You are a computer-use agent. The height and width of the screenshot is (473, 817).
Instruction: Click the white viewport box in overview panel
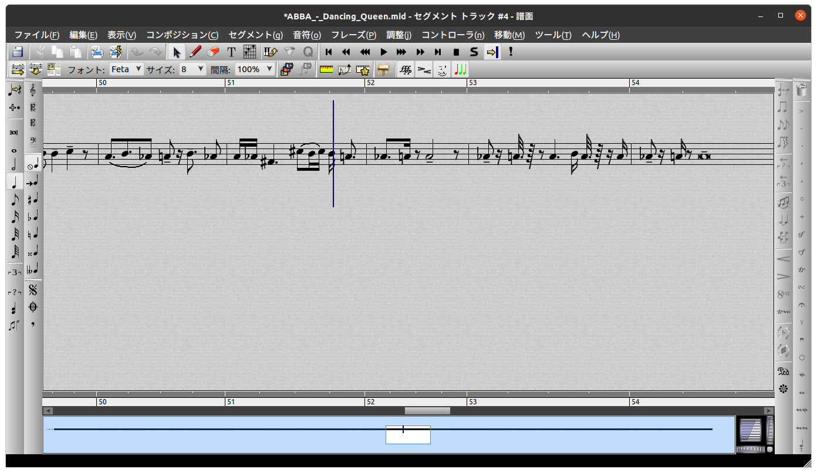408,435
